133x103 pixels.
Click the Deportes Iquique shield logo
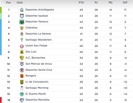[22, 16]
